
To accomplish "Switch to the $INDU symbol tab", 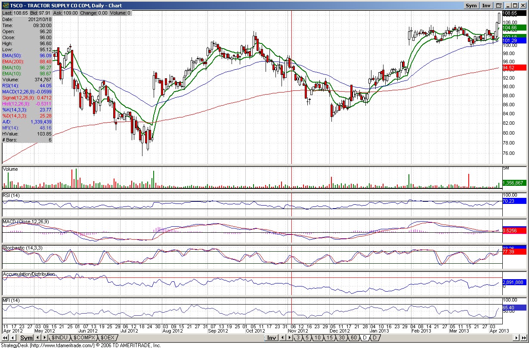I will pyautogui.click(x=59, y=338).
